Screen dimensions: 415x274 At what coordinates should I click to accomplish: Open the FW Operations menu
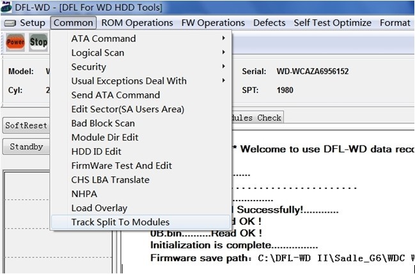tap(213, 23)
